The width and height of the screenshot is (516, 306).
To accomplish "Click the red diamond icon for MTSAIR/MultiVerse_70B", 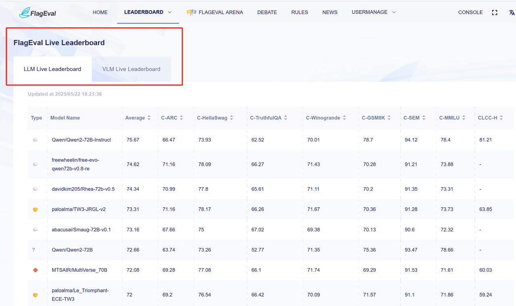I will pyautogui.click(x=35, y=270).
